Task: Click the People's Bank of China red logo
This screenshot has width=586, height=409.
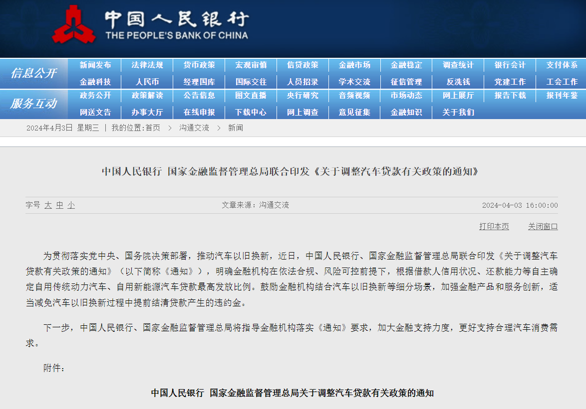Action: [x=73, y=24]
